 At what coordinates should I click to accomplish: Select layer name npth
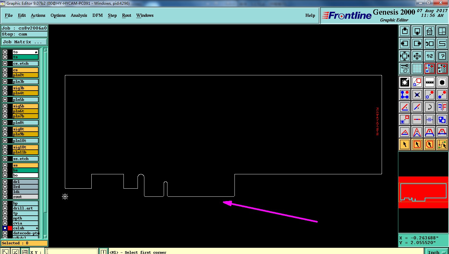pos(26,218)
